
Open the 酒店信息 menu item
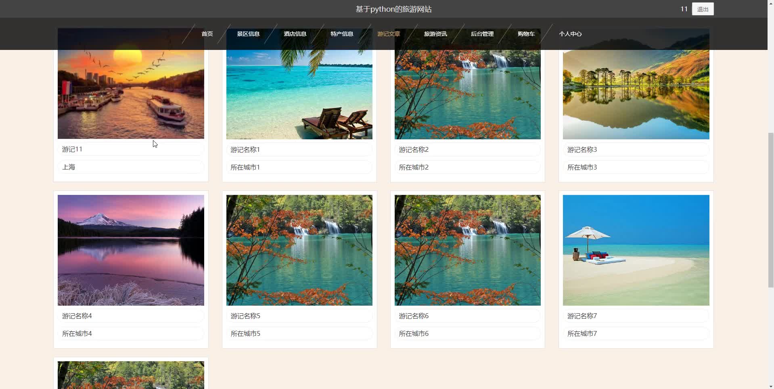pyautogui.click(x=295, y=34)
